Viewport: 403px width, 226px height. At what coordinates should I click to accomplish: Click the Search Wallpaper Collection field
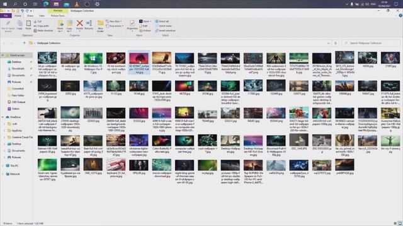(371, 43)
